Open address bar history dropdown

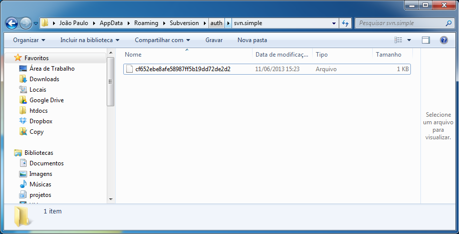pyautogui.click(x=334, y=23)
